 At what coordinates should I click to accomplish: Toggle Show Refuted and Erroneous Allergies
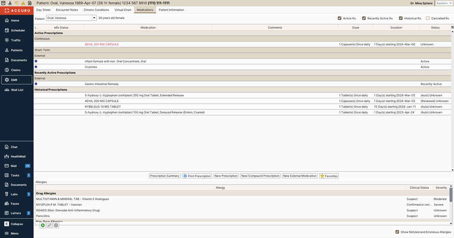[x=397, y=232]
